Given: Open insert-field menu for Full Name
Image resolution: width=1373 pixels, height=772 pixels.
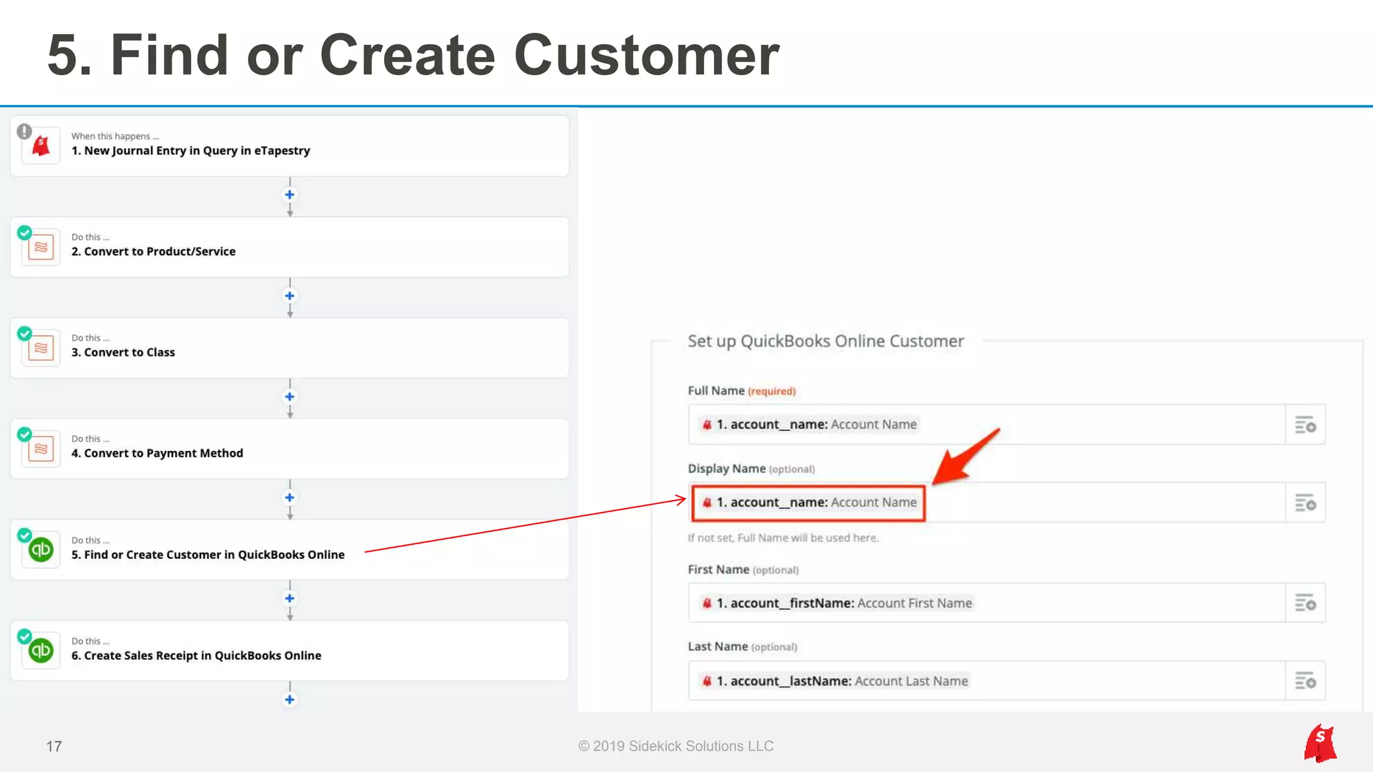Looking at the screenshot, I should pos(1305,424).
